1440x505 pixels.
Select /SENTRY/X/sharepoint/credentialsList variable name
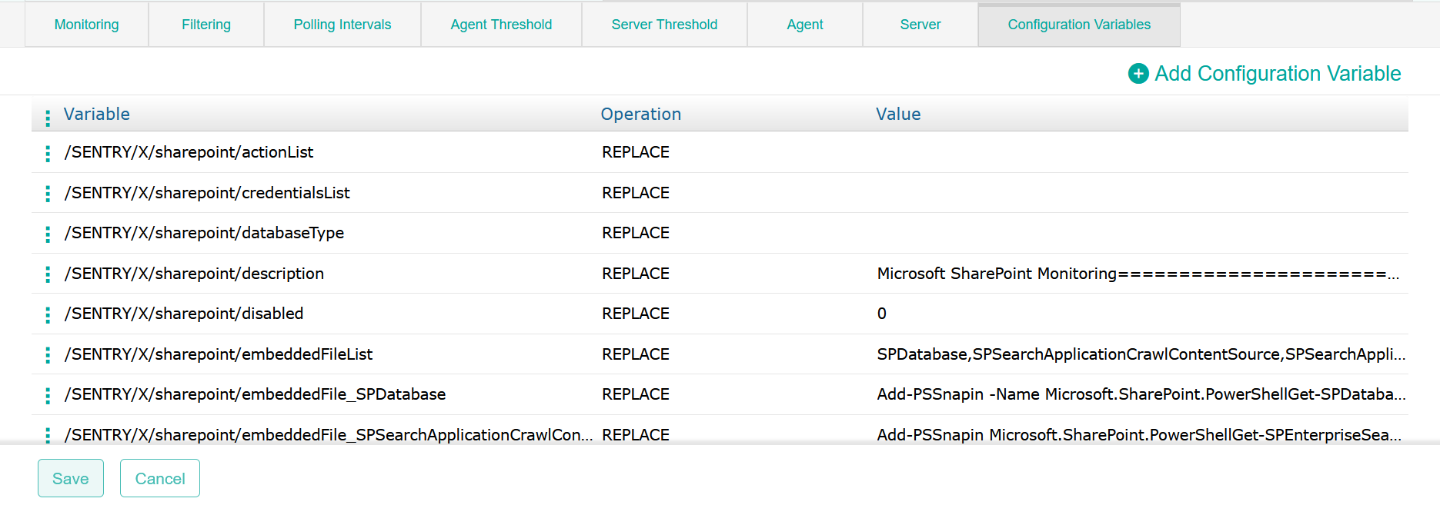[x=207, y=193]
